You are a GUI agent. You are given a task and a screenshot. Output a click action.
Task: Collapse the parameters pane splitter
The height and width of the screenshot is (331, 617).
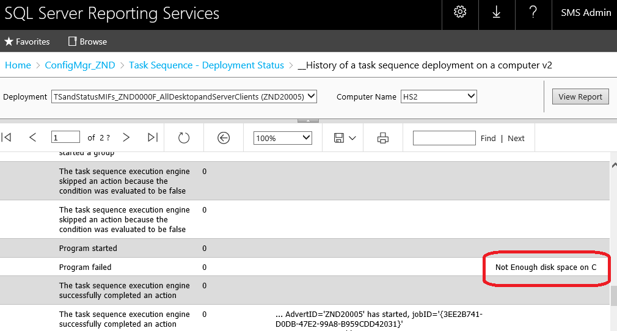(308, 120)
